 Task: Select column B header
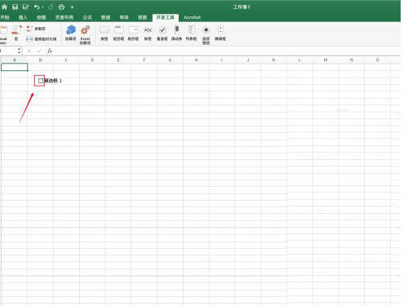[40, 60]
